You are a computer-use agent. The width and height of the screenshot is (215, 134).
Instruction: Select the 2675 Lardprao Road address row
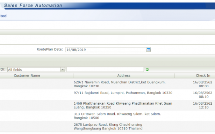(x=108, y=126)
